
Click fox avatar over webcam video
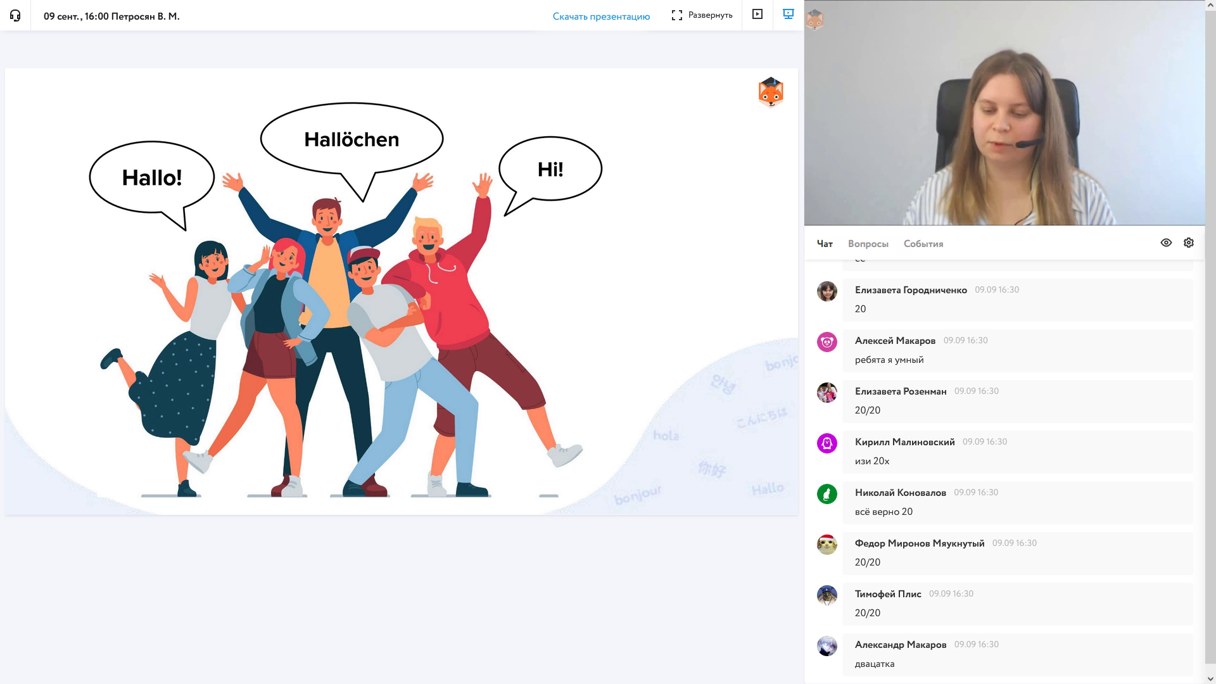coord(814,20)
